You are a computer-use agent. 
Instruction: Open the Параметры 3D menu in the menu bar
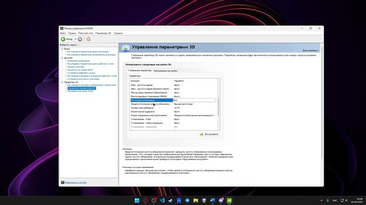pyautogui.click(x=103, y=33)
